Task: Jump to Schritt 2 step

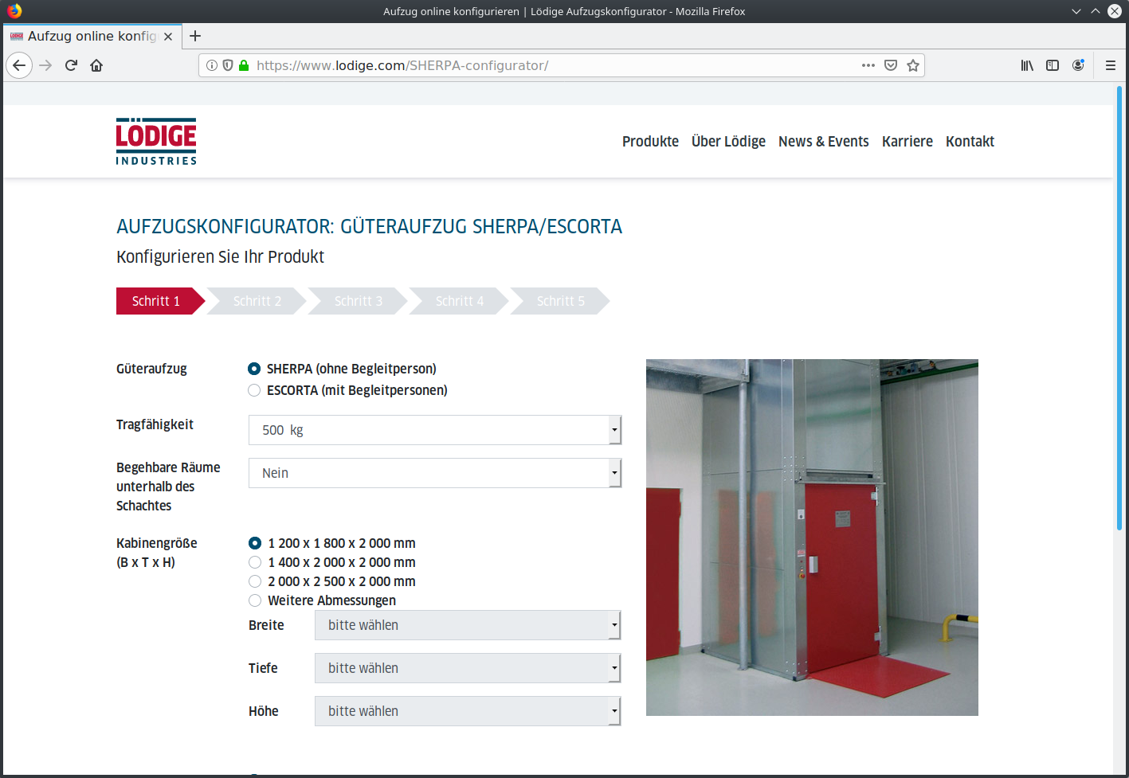Action: 257,301
